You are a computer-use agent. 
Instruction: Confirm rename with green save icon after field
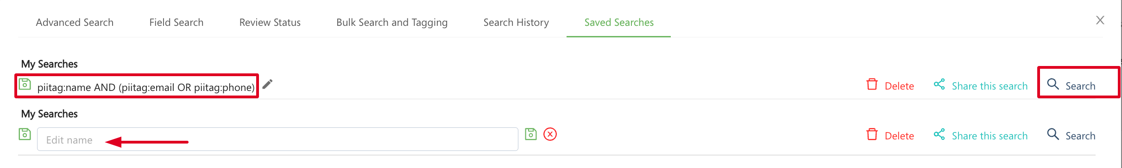(x=531, y=134)
